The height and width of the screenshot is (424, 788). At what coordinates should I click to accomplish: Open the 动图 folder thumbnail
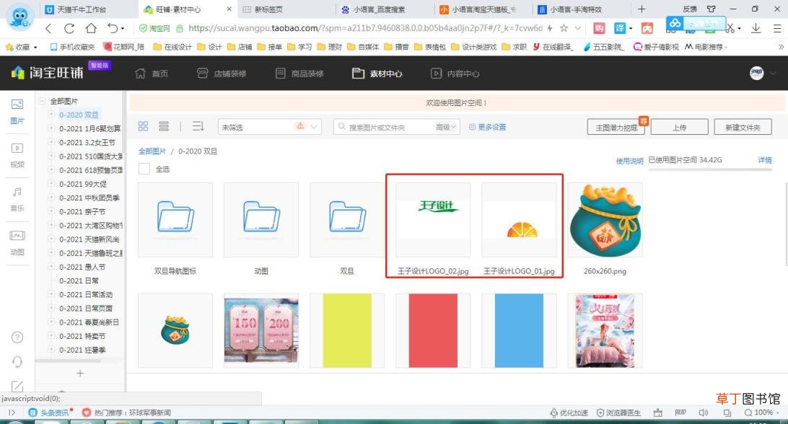coord(261,220)
